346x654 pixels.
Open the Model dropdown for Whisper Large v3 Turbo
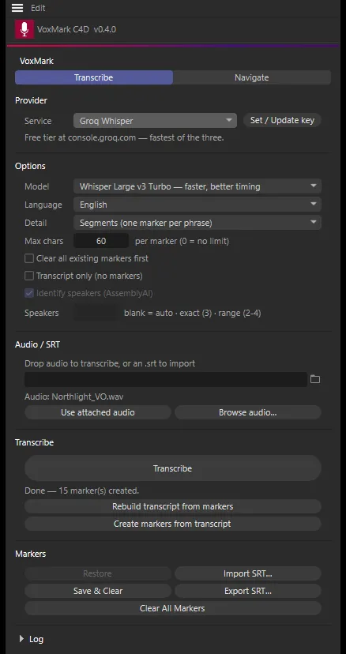pos(197,186)
